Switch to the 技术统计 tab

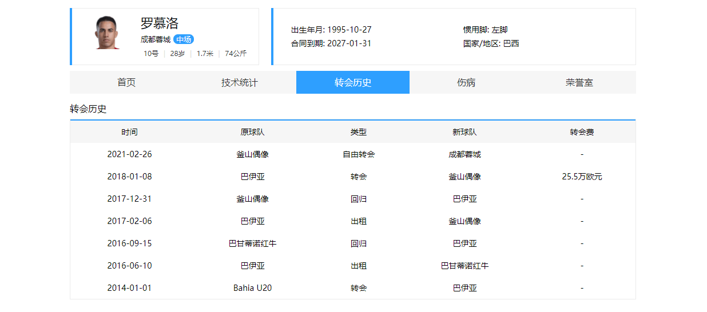click(x=240, y=82)
